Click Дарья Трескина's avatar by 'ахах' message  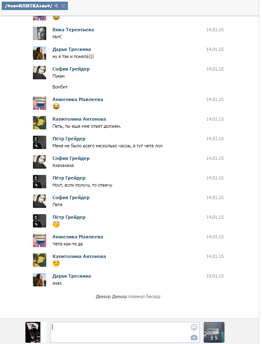click(40, 280)
